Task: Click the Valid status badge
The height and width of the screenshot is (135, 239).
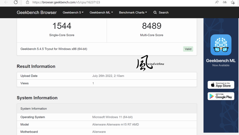Action: [x=188, y=49]
